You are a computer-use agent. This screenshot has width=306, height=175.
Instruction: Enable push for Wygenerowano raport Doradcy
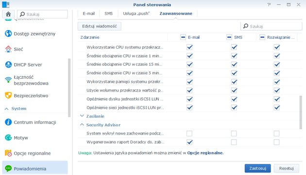pos(276,142)
